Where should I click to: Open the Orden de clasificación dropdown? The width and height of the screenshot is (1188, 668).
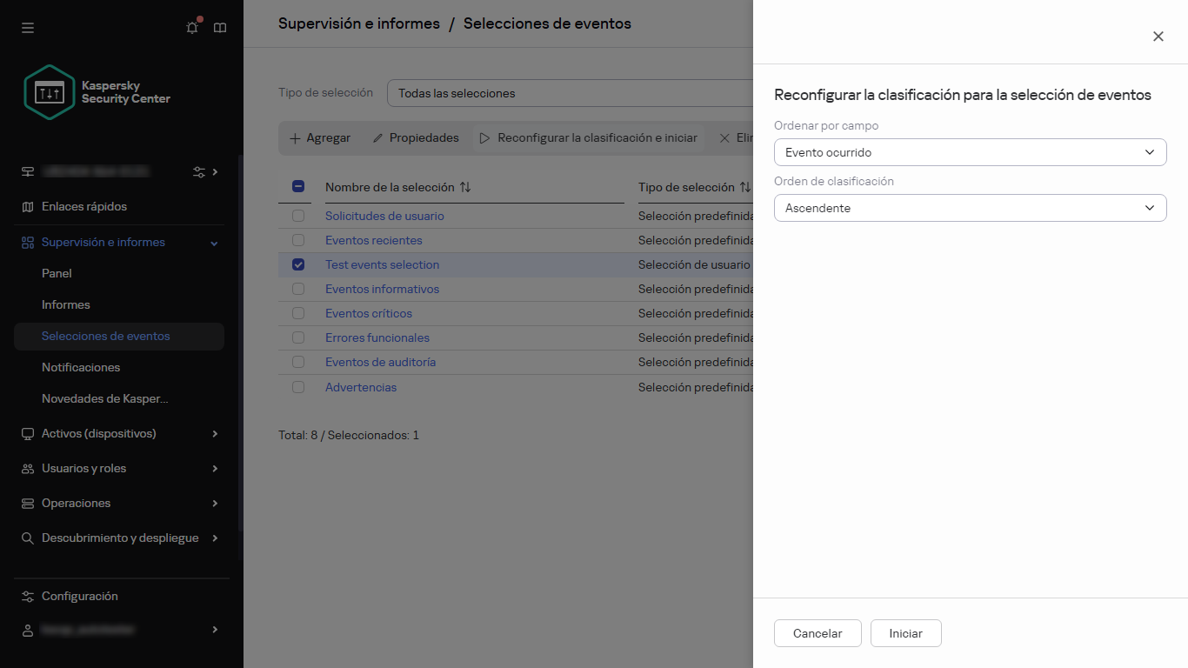970,208
